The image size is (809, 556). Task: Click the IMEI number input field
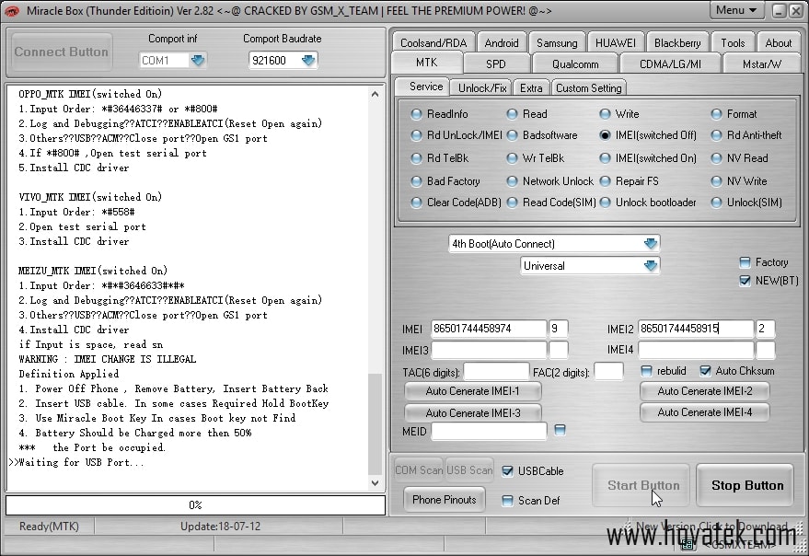(489, 329)
